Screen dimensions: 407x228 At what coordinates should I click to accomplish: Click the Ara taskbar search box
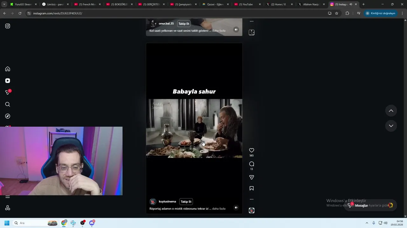36,223
